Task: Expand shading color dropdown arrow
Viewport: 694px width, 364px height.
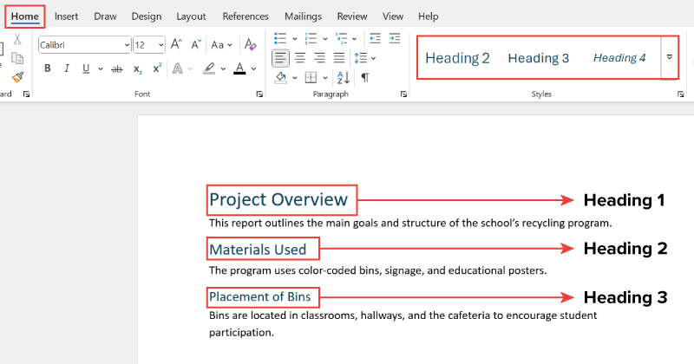Action: (x=294, y=78)
